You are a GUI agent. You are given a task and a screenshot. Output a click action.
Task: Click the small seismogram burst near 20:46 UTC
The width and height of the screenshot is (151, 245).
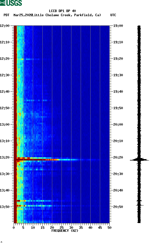(x=139, y=201)
